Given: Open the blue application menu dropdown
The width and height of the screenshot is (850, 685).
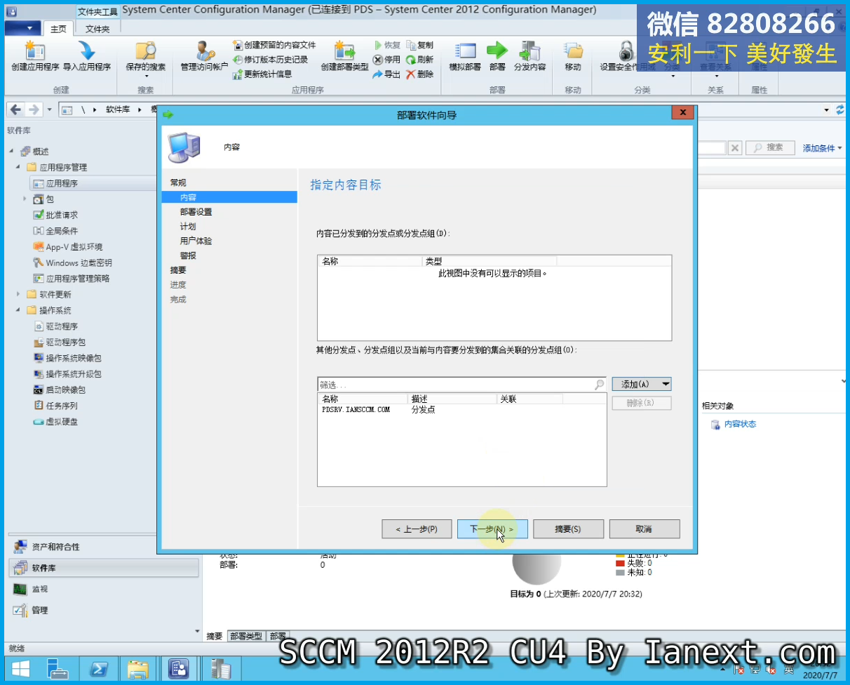Looking at the screenshot, I should tap(22, 28).
